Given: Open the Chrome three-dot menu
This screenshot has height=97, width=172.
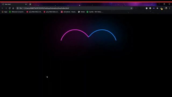Looking at the screenshot, I should [170, 8].
